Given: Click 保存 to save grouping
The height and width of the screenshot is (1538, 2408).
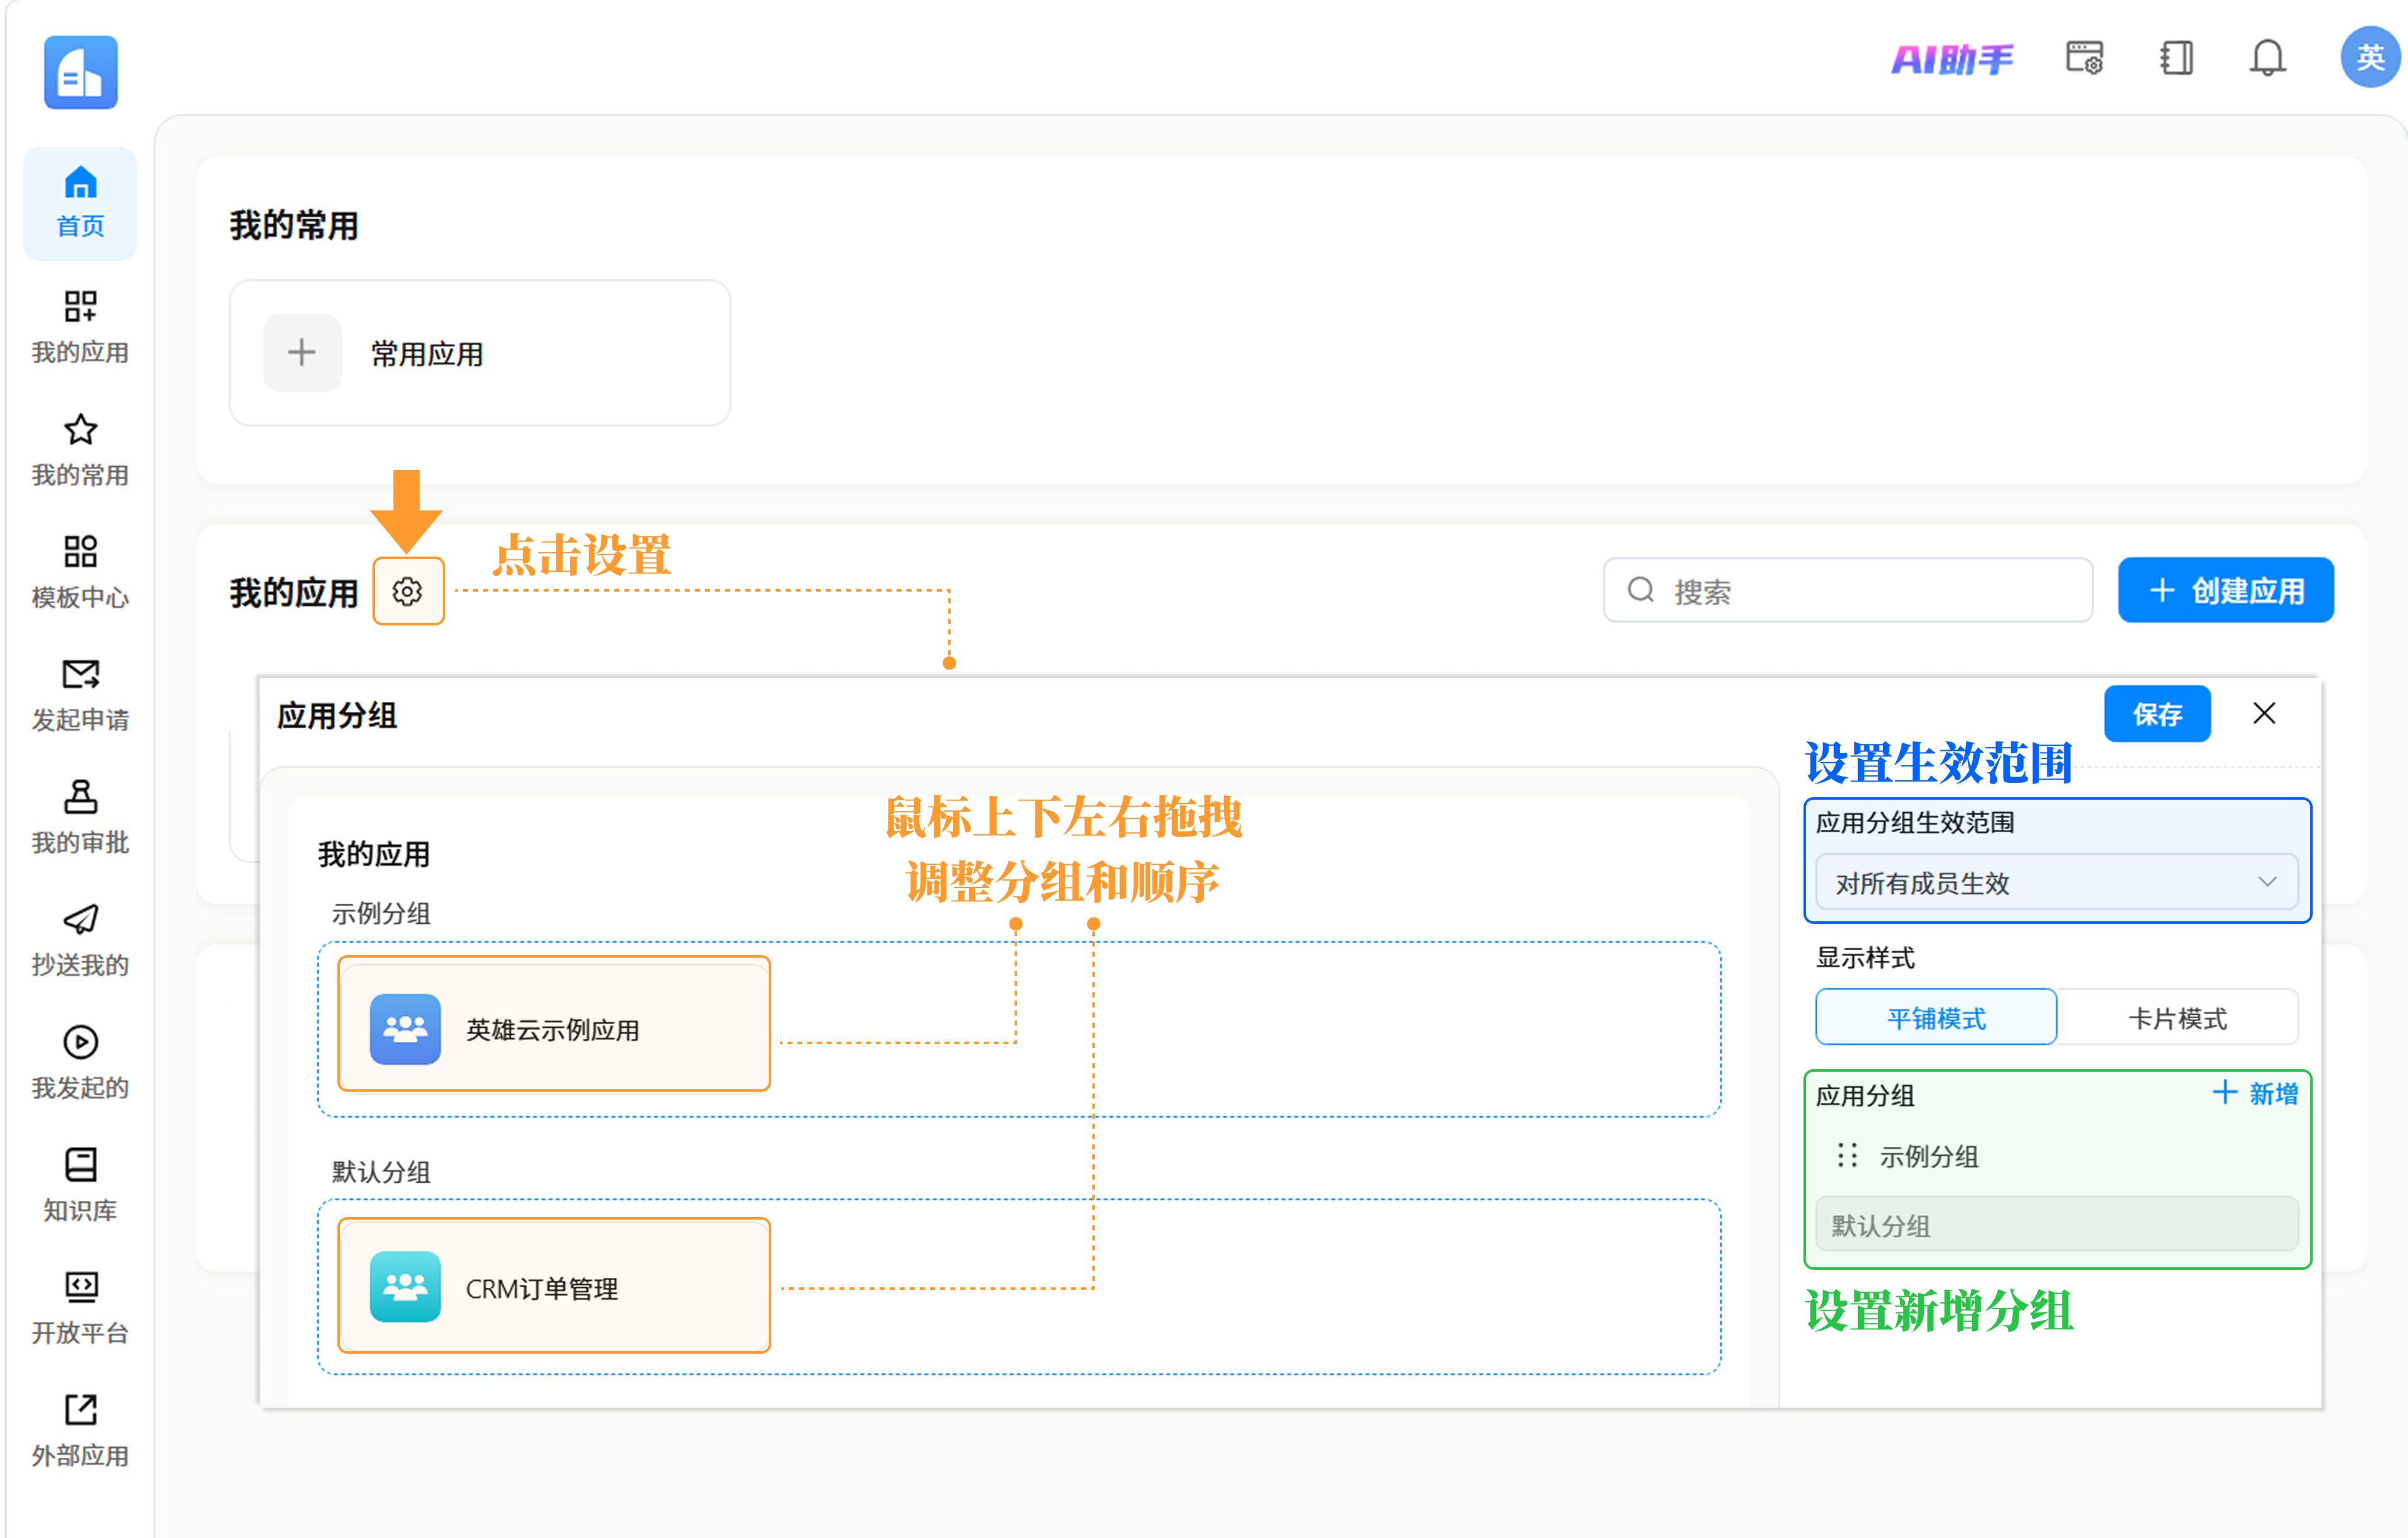Looking at the screenshot, I should click(x=2157, y=714).
